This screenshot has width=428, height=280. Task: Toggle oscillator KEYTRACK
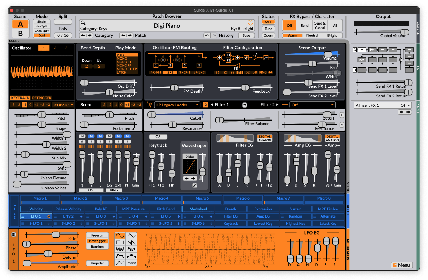coord(20,98)
